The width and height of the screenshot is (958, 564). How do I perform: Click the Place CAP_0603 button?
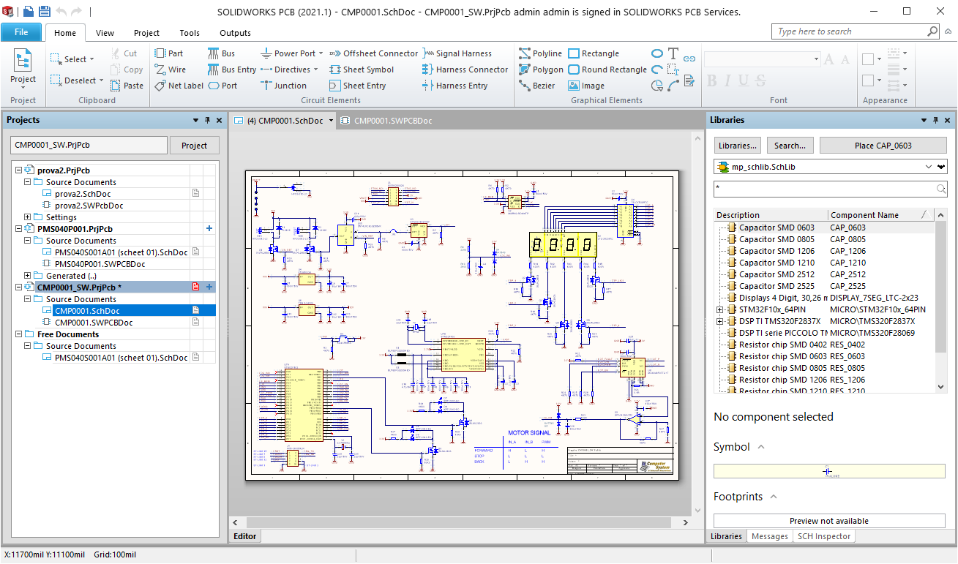coord(883,146)
